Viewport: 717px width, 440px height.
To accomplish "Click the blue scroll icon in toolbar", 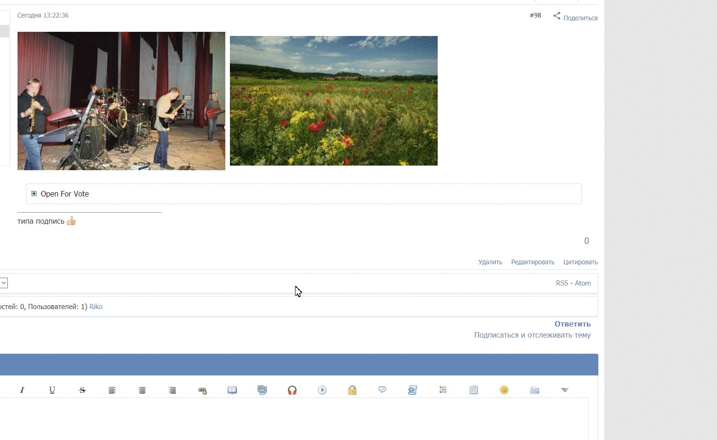I will point(413,390).
